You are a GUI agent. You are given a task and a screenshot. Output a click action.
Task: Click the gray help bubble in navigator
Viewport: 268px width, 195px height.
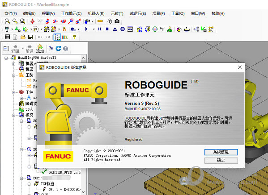[65, 49]
